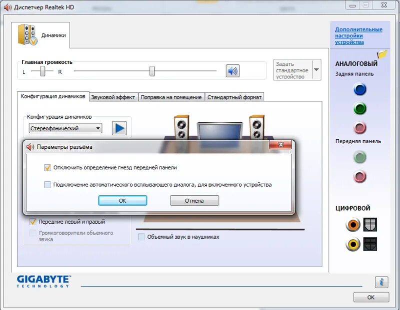Open the information button icon
The image size is (400, 310).
[x=381, y=282]
